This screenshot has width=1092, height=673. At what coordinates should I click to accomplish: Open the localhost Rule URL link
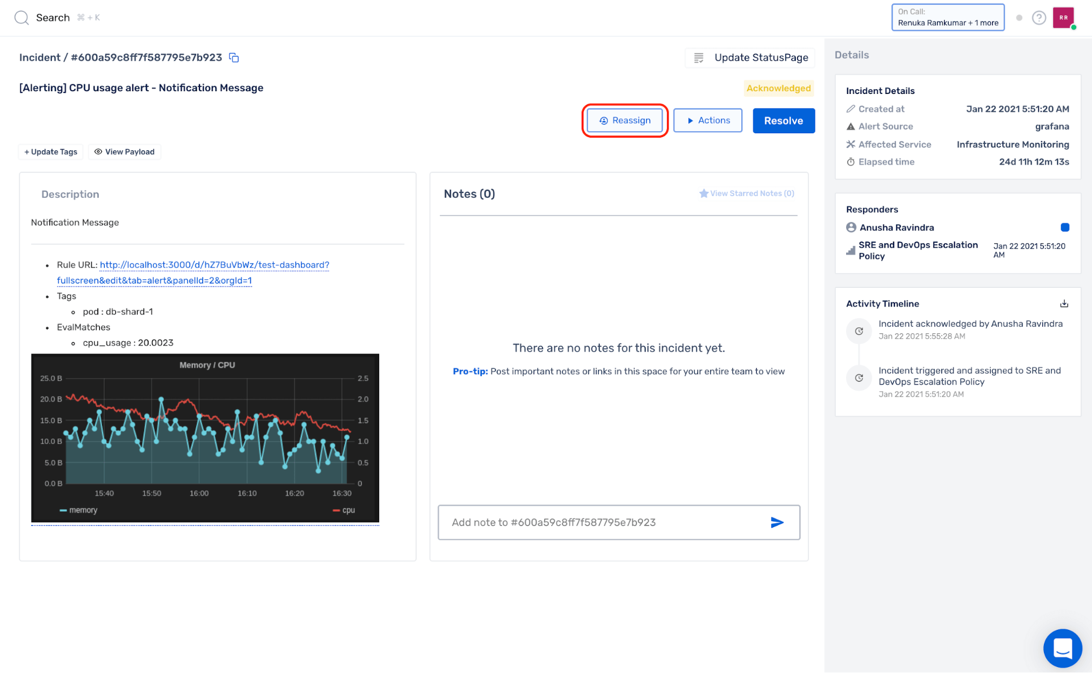[x=214, y=265]
